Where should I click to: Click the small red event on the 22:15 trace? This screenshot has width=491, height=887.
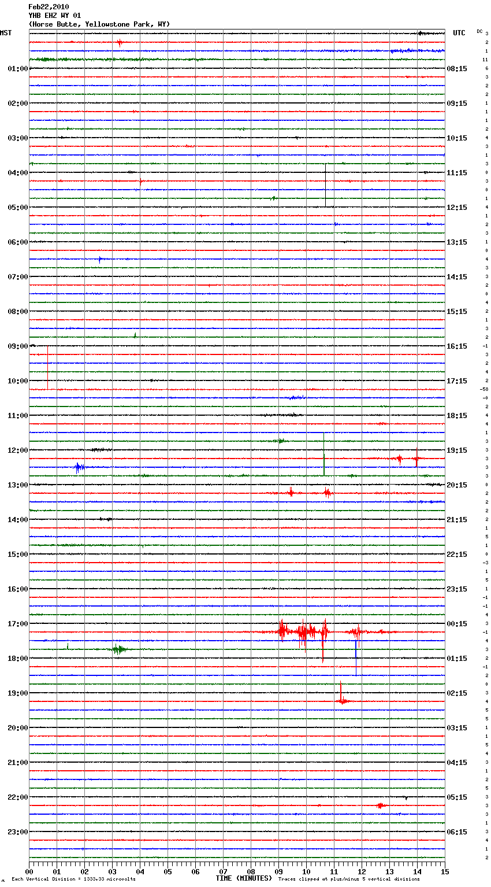pyautogui.click(x=380, y=805)
